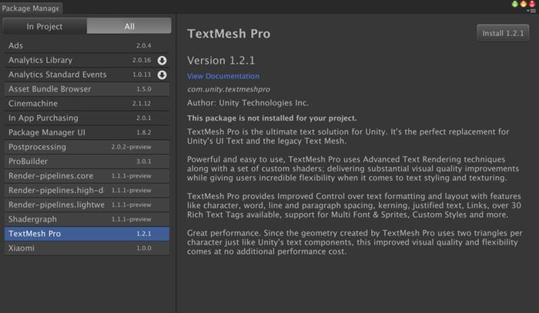539x313 pixels.
Task: Click the Package Manager window tab
Action: click(32, 8)
